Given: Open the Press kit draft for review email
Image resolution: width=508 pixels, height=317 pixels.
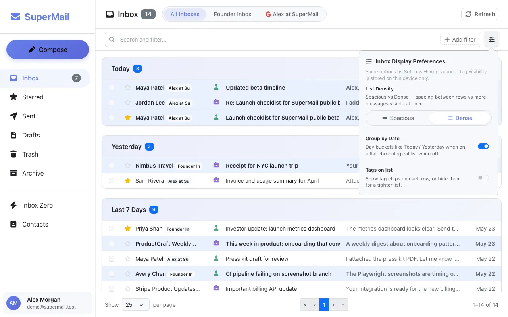Looking at the screenshot, I should [x=257, y=259].
